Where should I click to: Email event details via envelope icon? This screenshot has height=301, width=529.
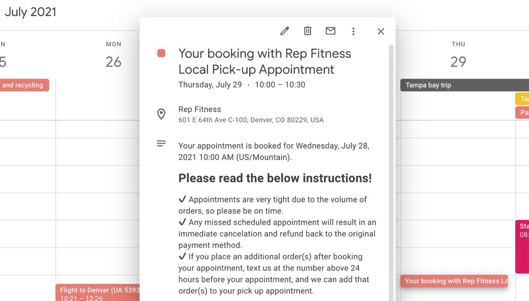[330, 31]
